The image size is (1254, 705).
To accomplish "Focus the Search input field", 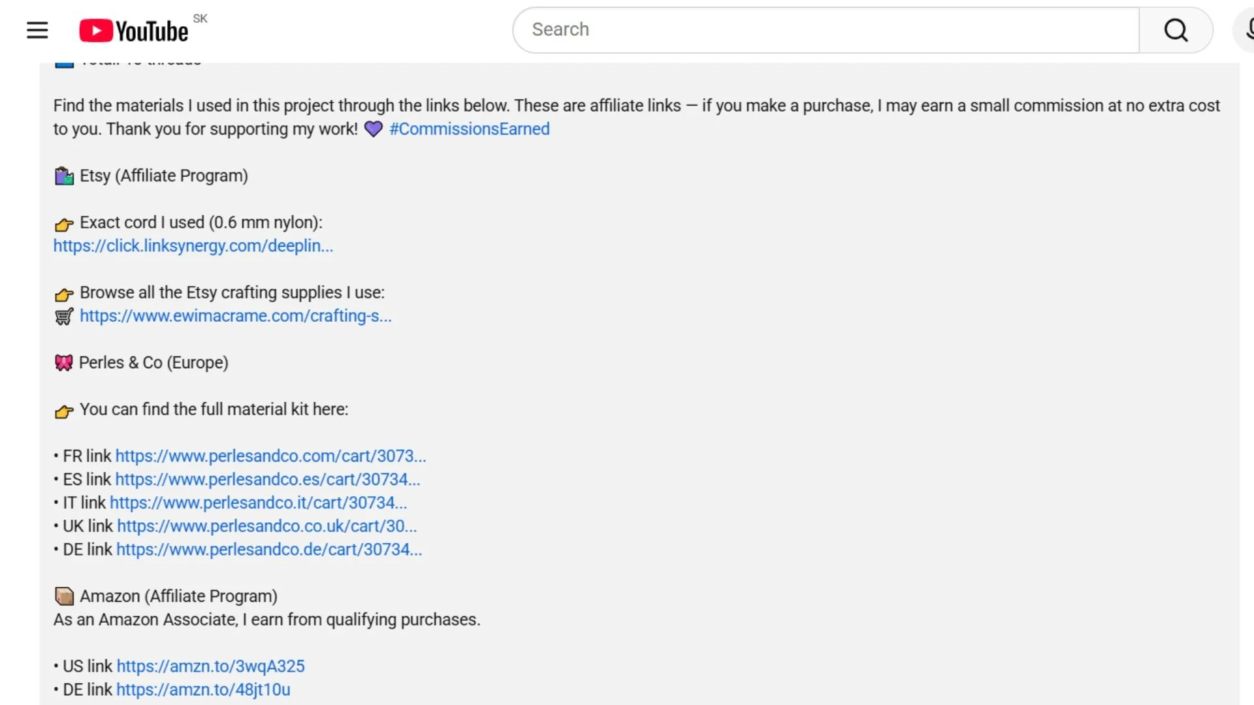I will point(826,30).
